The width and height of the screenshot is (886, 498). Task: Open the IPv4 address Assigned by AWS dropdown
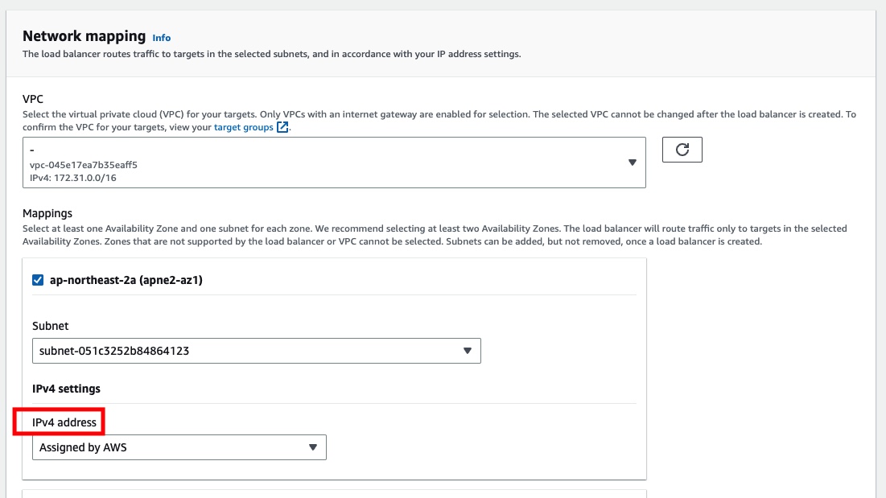click(179, 447)
